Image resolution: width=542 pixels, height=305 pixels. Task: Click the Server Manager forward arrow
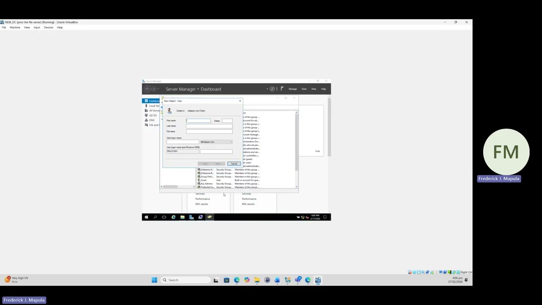click(154, 89)
